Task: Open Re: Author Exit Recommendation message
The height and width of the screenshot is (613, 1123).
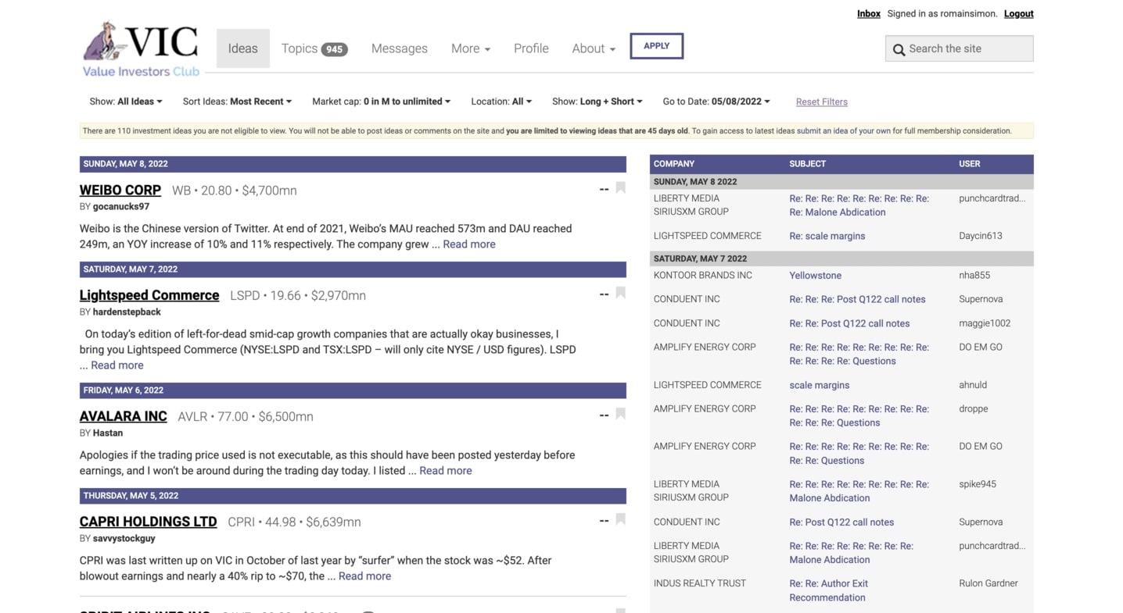Action: click(828, 590)
